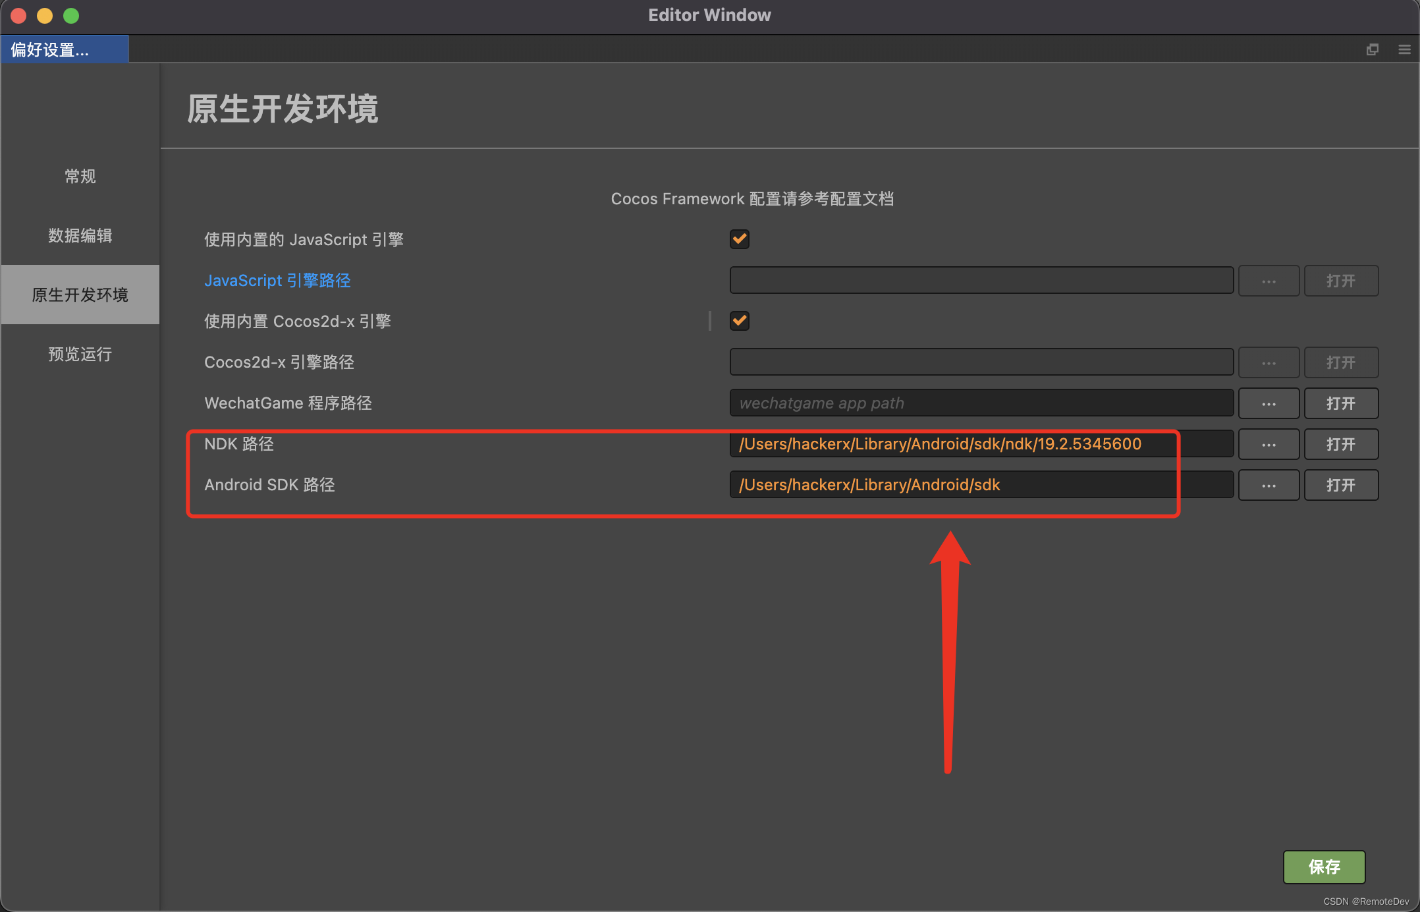Toggle 使用内置 Cocos2d-x 引擎 checkbox

tap(740, 320)
